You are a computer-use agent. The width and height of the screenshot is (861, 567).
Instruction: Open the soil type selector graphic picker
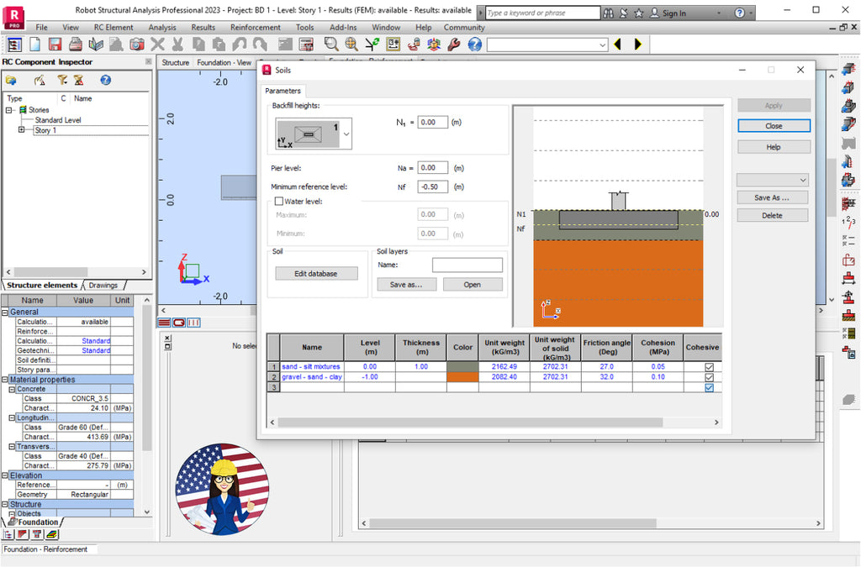pos(346,134)
